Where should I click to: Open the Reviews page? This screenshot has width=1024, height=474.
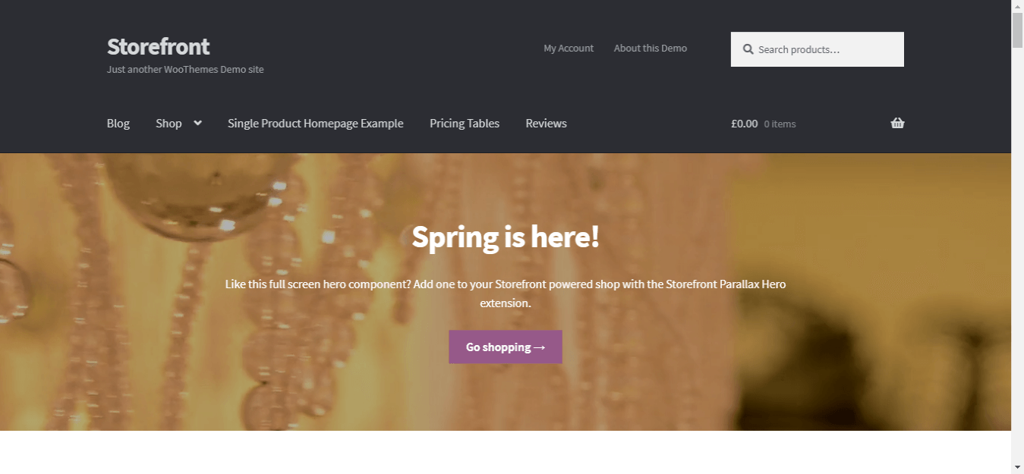point(547,123)
